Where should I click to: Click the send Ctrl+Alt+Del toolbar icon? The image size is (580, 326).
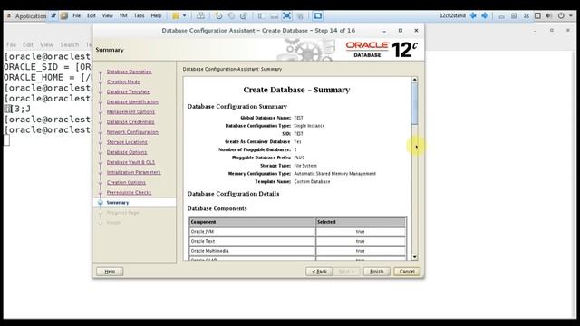coord(200,16)
